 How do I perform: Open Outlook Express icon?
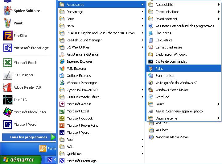[62, 76]
